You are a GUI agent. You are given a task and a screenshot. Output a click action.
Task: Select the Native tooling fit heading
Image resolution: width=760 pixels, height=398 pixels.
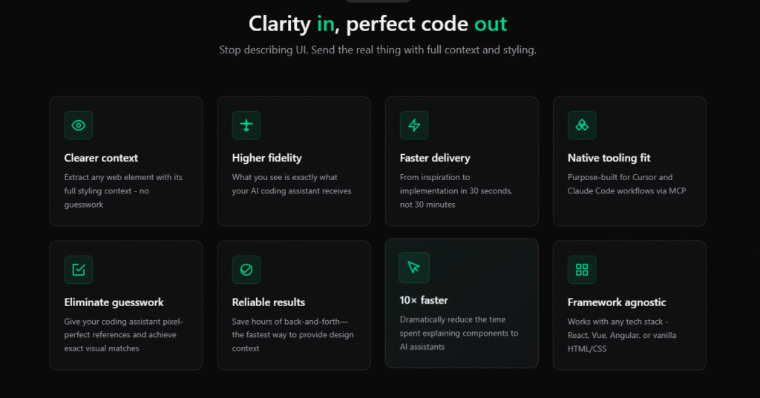pos(609,158)
